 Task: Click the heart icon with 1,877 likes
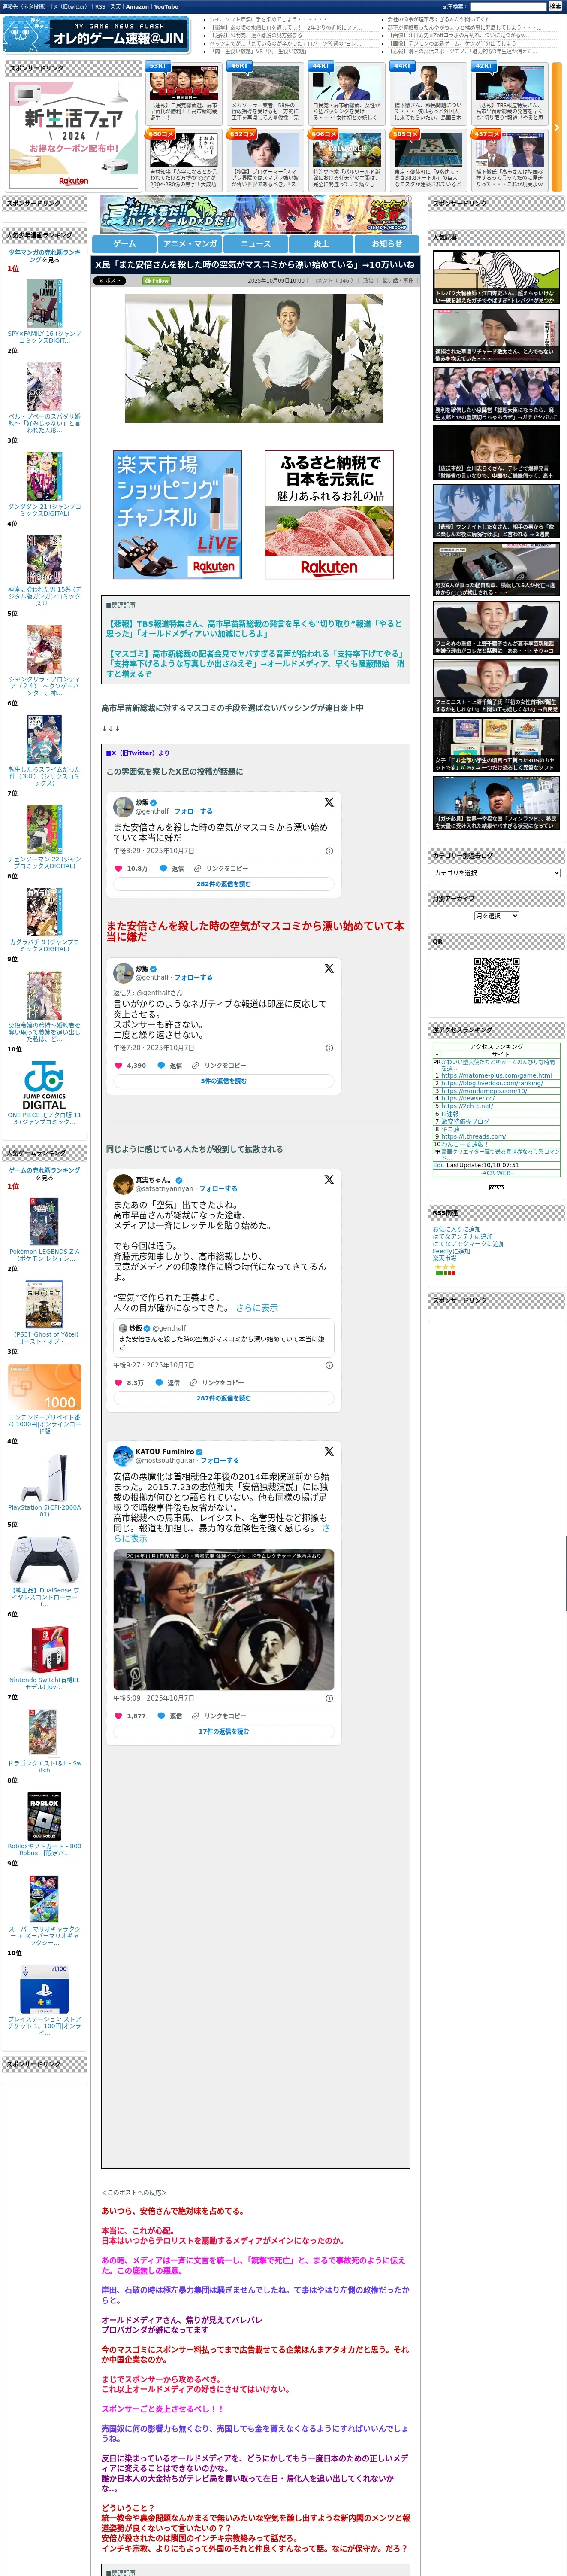click(118, 1715)
